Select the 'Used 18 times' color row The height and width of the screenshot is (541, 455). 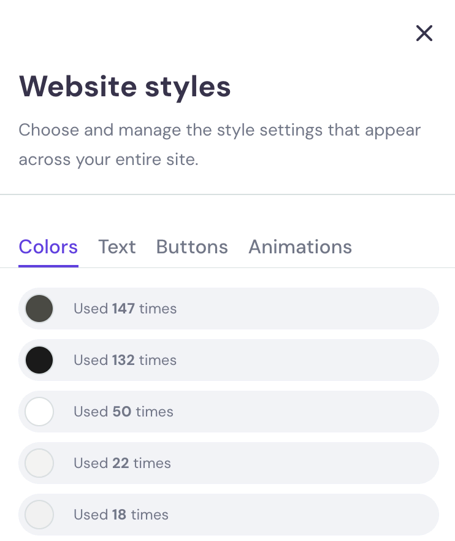[245, 515]
